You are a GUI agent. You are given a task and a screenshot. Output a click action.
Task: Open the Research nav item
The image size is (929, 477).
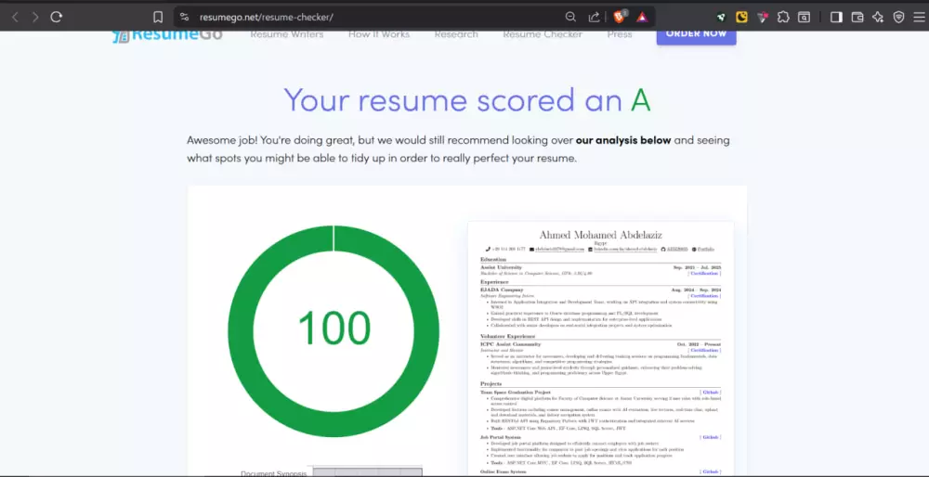(x=455, y=34)
